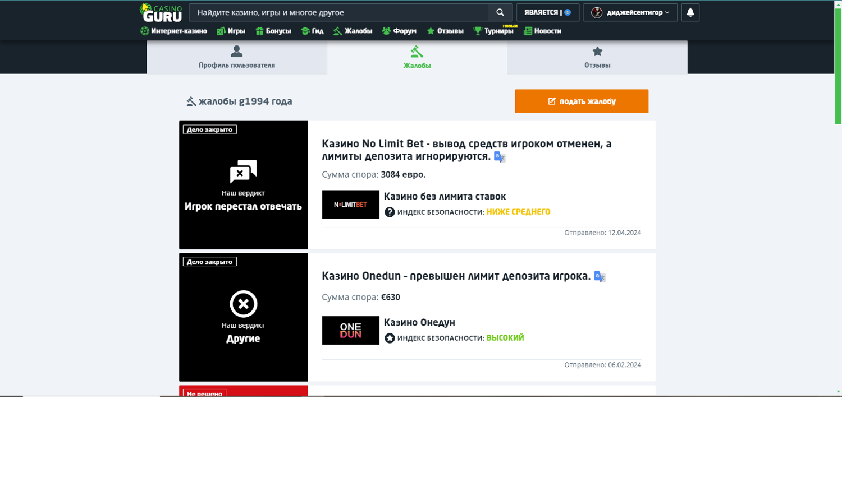Click the translate icon beside No Limit Bet title
This screenshot has width=842, height=487.
pos(499,157)
